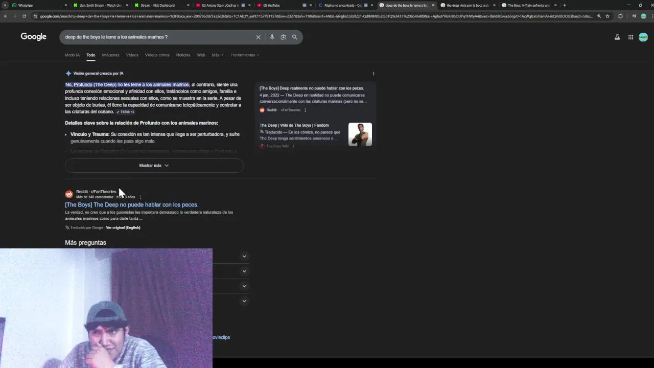Click 'Detalles clave sobre la relación' heading

(142, 123)
